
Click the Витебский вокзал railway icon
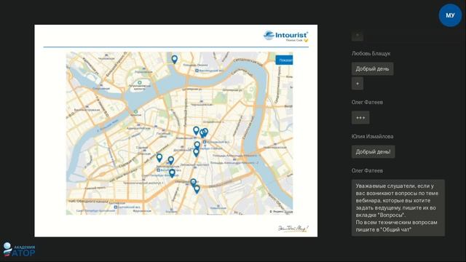point(159,170)
